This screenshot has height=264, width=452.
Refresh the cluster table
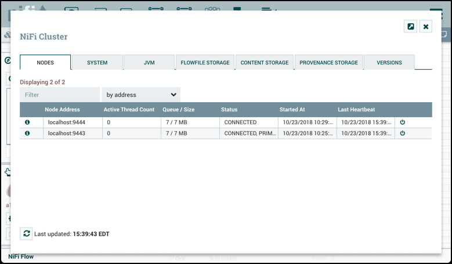pyautogui.click(x=26, y=233)
